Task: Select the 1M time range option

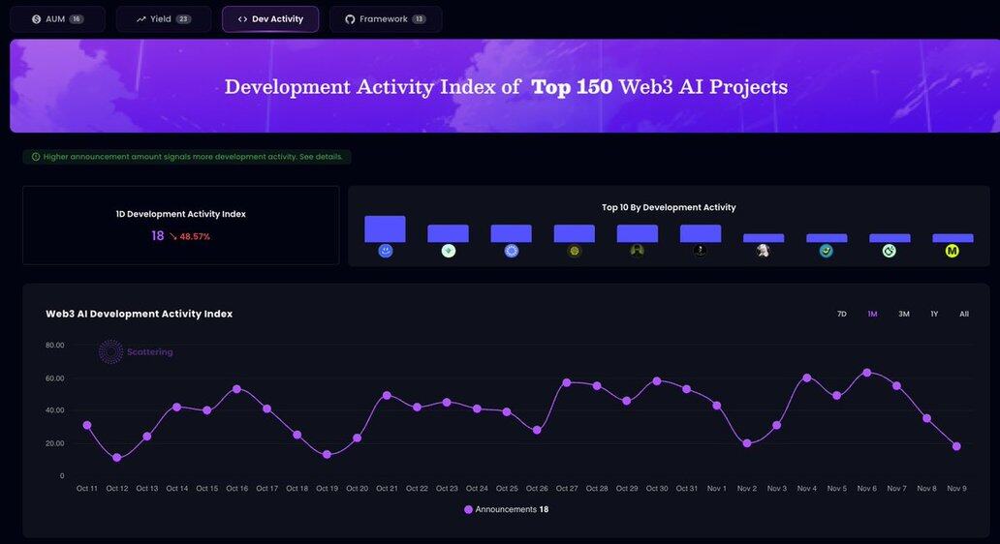Action: [872, 315]
